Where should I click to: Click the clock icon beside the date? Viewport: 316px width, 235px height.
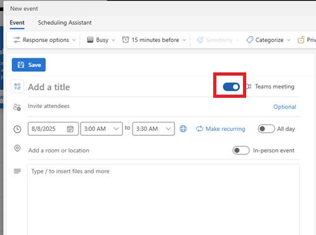pos(17,129)
